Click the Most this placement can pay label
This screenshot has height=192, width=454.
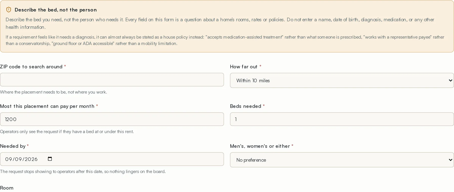(47, 106)
